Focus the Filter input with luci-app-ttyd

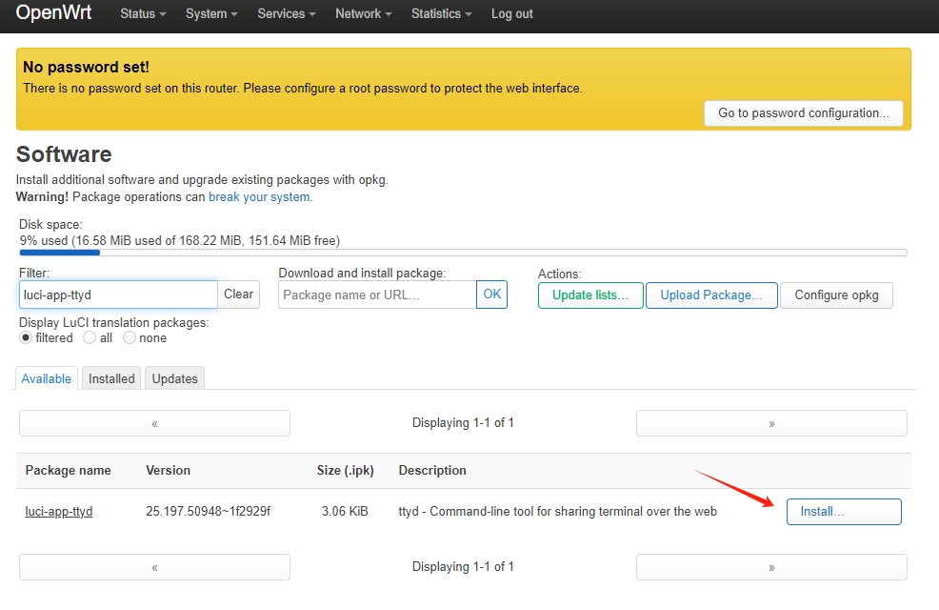click(118, 295)
